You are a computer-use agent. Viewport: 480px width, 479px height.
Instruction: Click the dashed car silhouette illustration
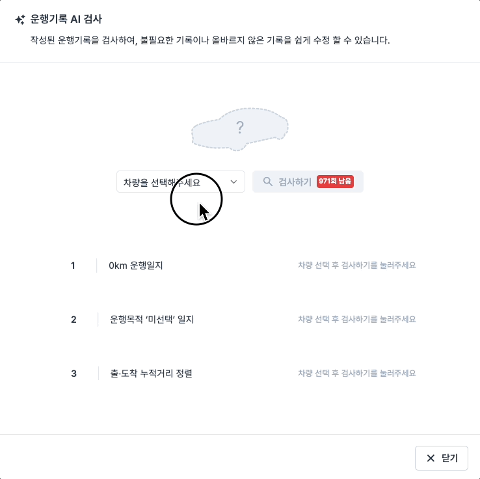240,130
